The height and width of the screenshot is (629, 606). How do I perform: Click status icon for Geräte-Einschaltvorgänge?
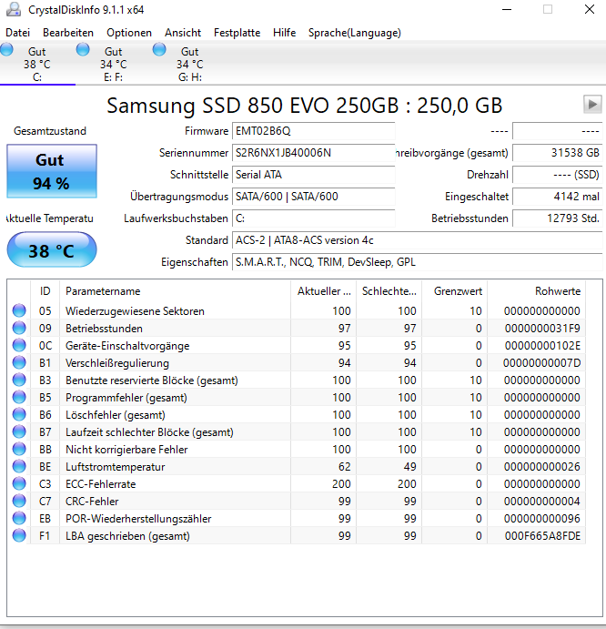pyautogui.click(x=19, y=345)
